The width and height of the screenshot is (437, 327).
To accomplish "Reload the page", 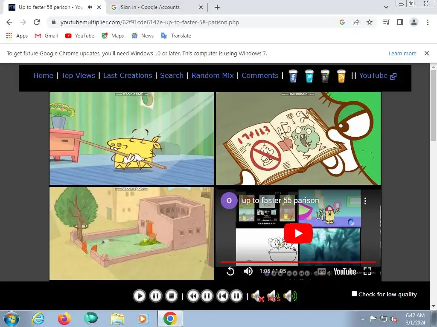I will point(37,22).
